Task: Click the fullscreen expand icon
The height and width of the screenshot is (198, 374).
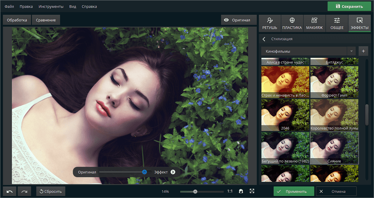Action: pyautogui.click(x=252, y=191)
